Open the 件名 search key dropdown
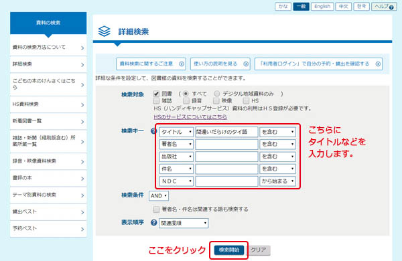 click(176, 169)
